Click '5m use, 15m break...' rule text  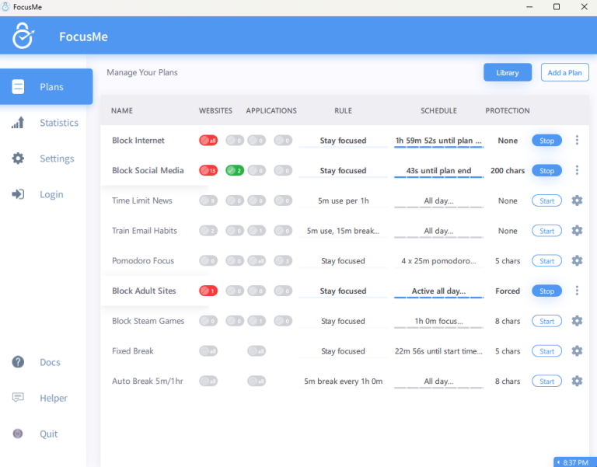(x=343, y=231)
